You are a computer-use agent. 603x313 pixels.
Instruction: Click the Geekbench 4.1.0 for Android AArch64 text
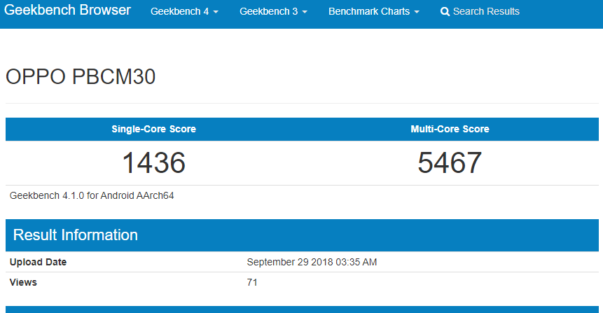coord(92,196)
